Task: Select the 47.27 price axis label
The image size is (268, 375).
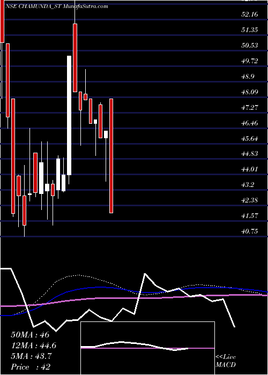Action: point(250,108)
